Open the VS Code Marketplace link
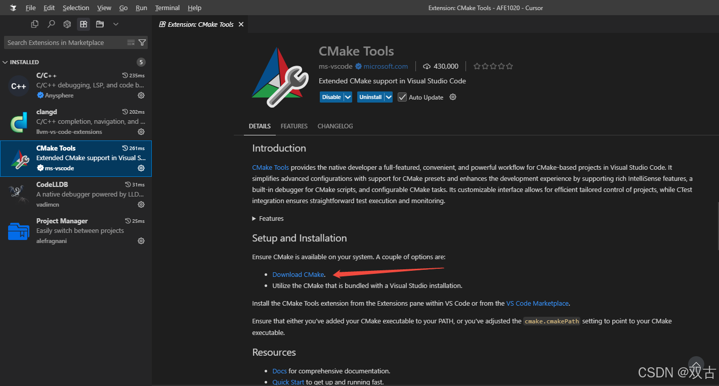This screenshot has width=719, height=386. click(537, 303)
